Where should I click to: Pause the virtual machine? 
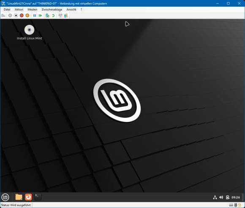pyautogui.click(x=35, y=16)
